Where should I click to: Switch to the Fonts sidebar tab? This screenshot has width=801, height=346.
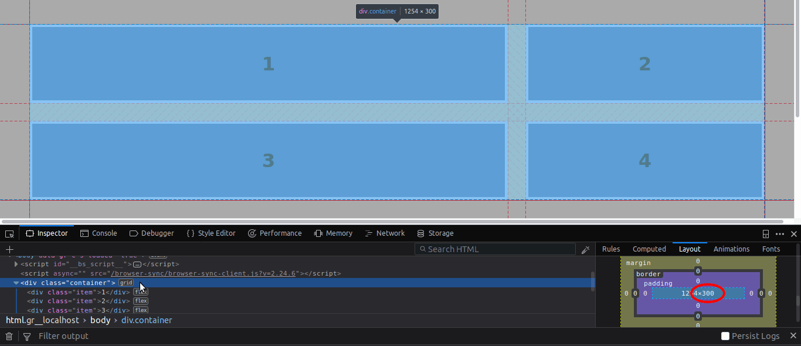pos(771,249)
